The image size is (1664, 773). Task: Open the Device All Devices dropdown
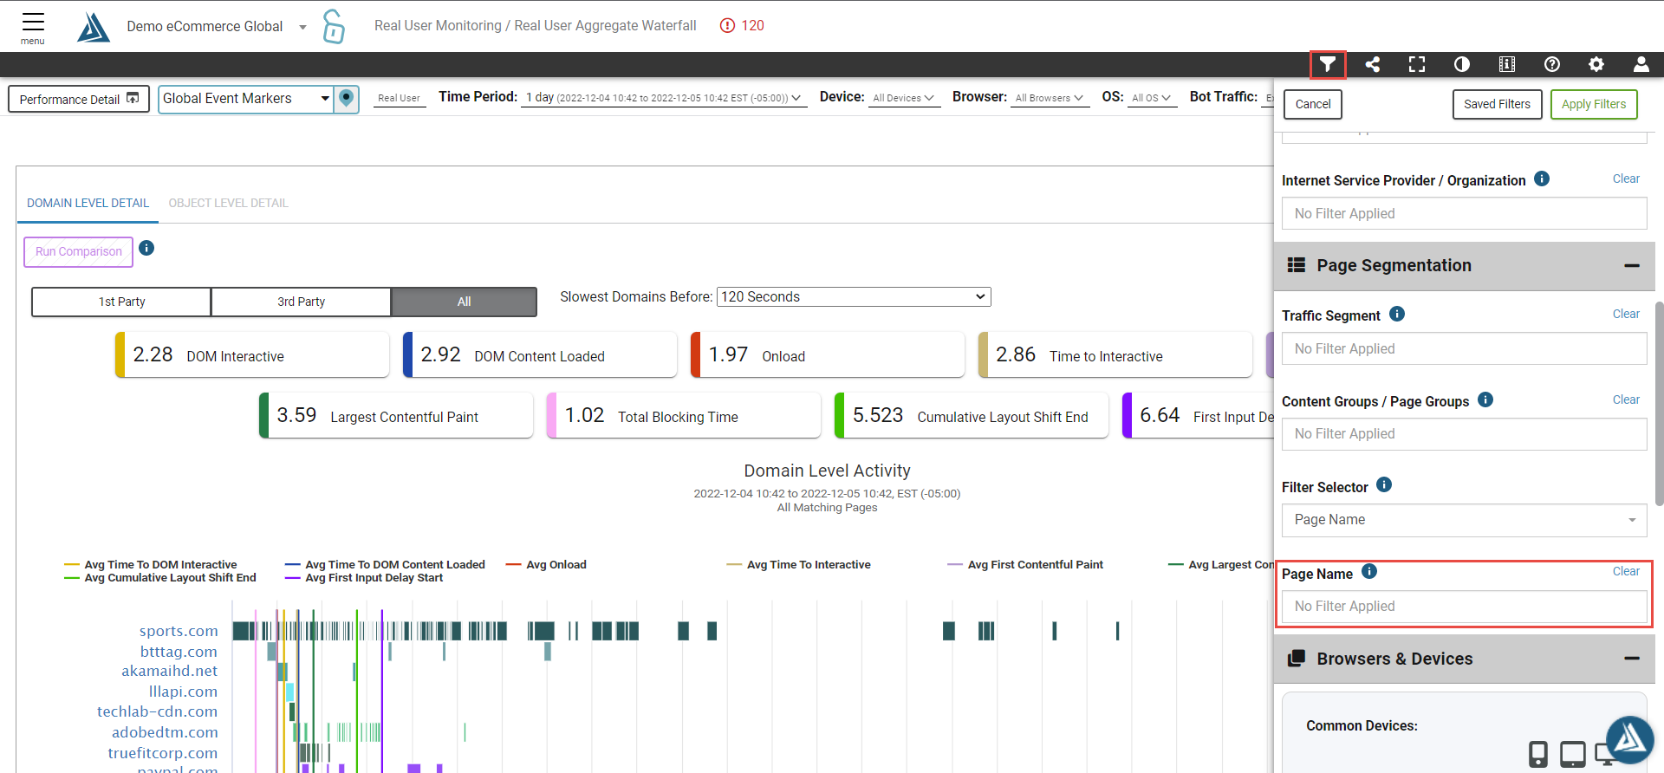(904, 98)
